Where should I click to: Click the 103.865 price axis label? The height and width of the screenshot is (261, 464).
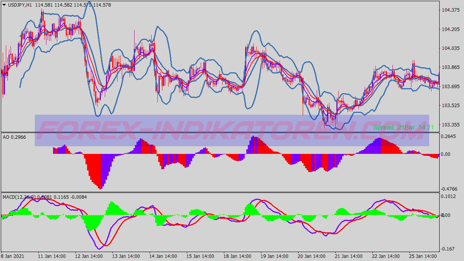point(451,68)
